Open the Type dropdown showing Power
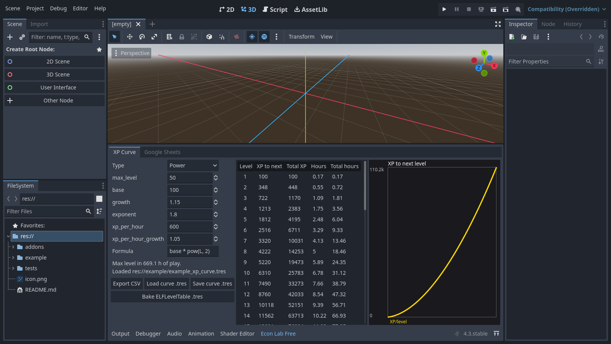 point(193,166)
